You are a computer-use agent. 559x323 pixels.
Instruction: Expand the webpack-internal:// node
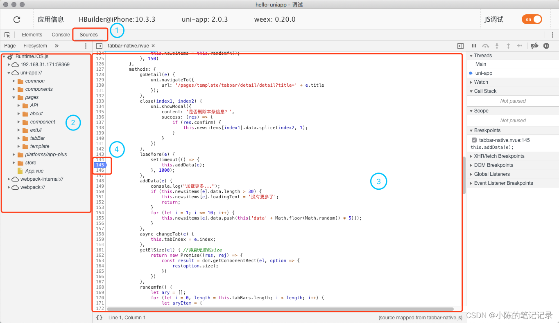pos(9,179)
